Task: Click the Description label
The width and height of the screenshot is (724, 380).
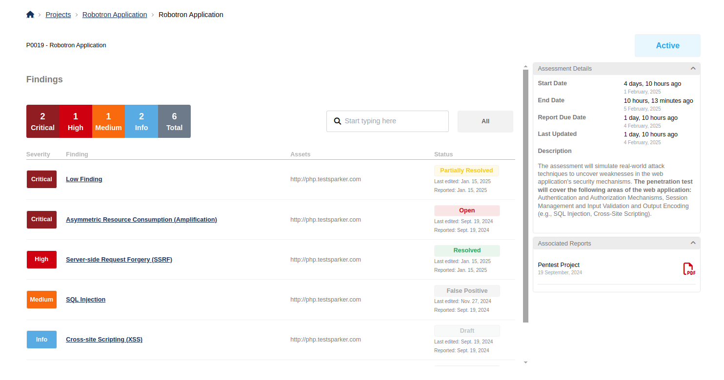Action: coord(555,151)
